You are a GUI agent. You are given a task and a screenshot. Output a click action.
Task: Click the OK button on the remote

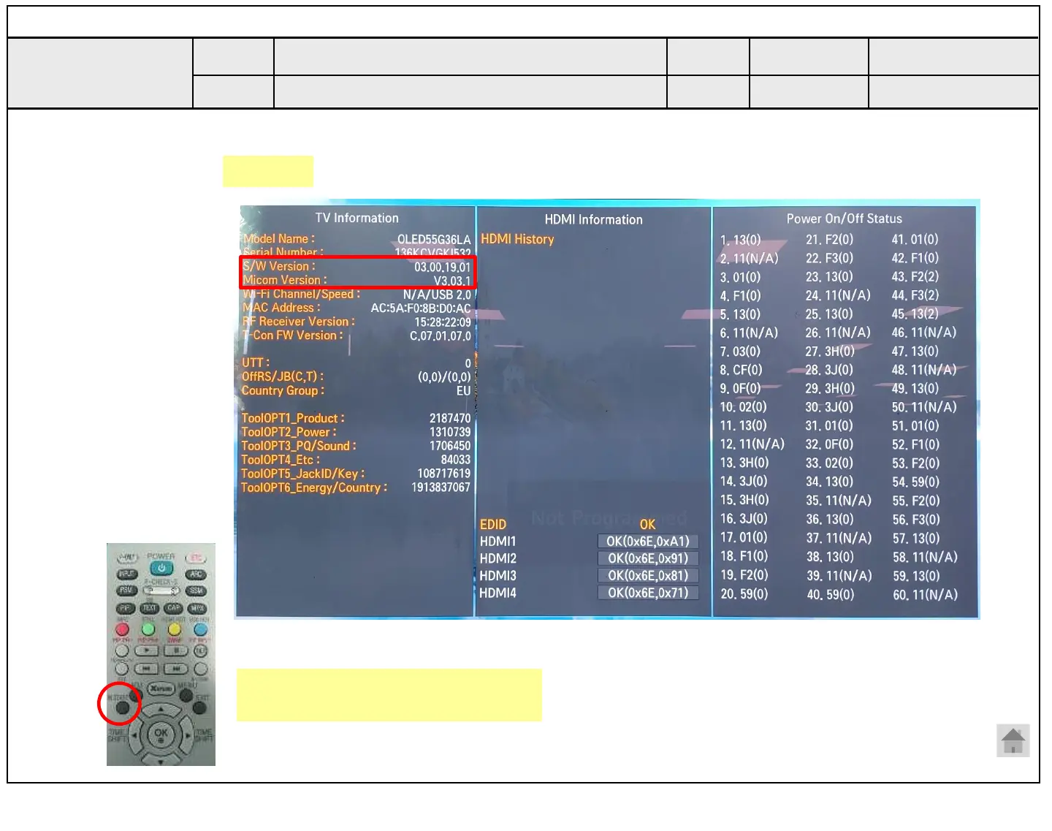(x=161, y=734)
